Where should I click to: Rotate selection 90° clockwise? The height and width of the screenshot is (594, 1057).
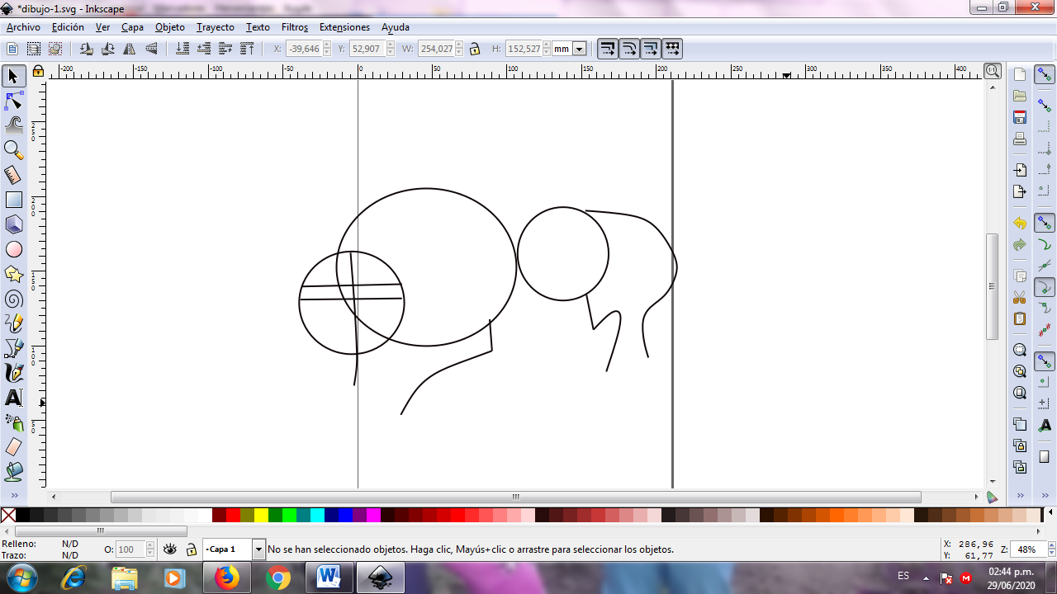pos(107,49)
